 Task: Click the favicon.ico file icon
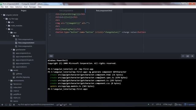[x=11, y=84]
